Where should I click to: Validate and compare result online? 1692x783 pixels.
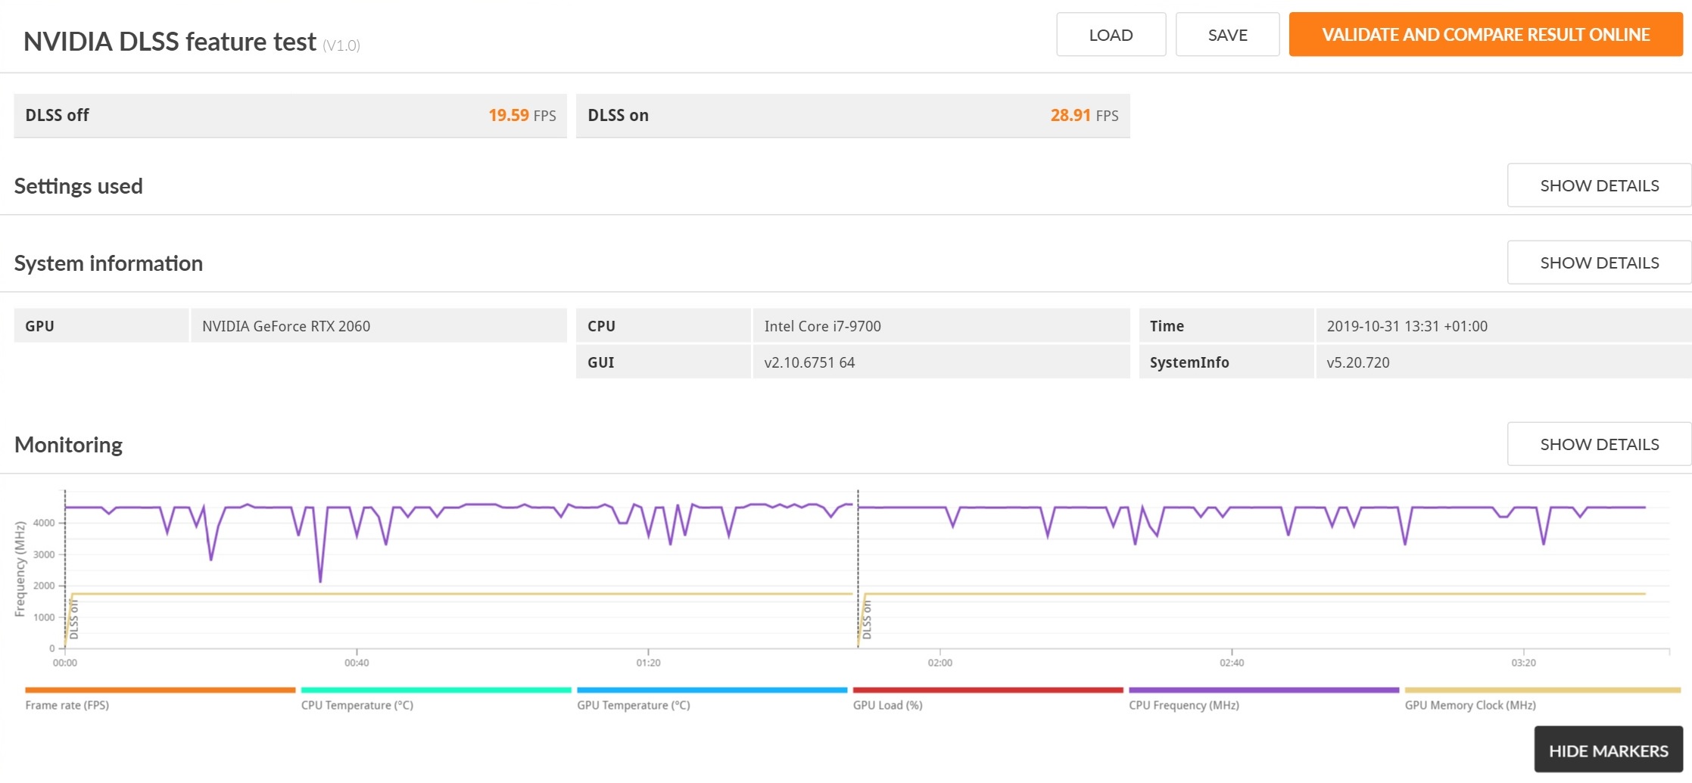(x=1485, y=35)
